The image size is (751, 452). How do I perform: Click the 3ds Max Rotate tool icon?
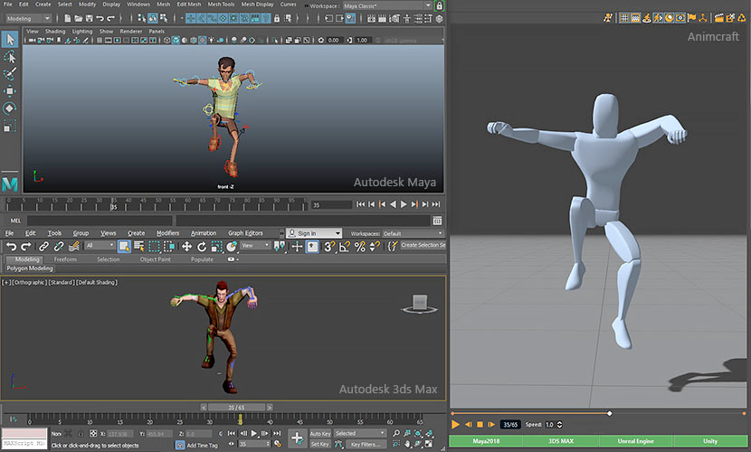tap(203, 246)
